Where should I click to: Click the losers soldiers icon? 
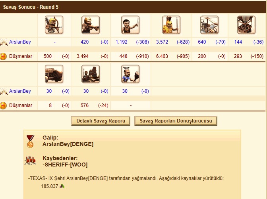pos(30,161)
